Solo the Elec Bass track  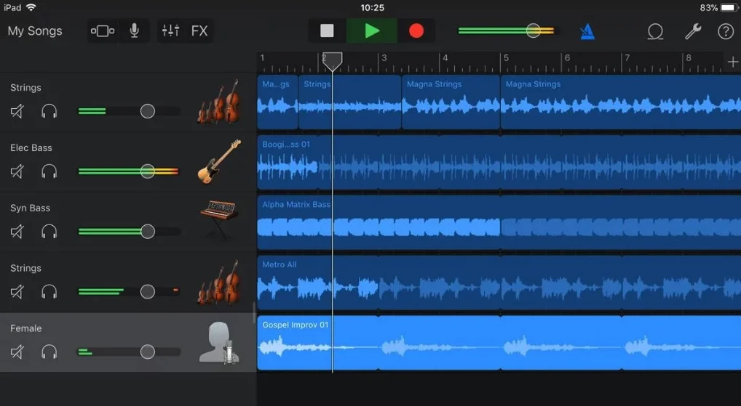tap(49, 171)
